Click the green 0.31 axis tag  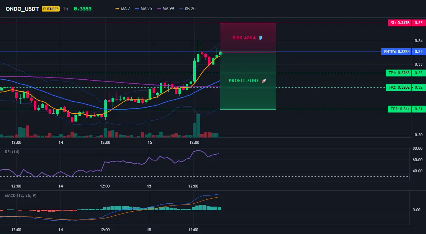(x=419, y=109)
